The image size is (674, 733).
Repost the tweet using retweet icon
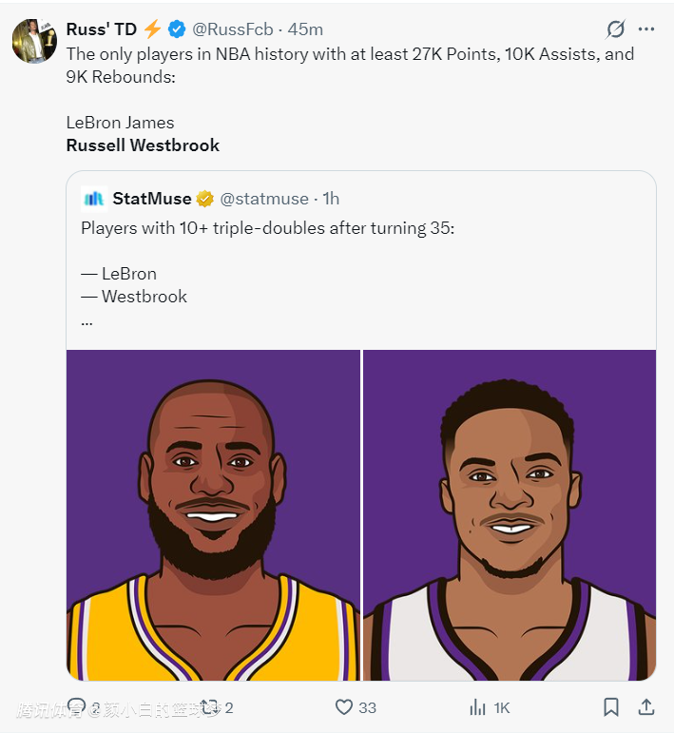point(209,707)
